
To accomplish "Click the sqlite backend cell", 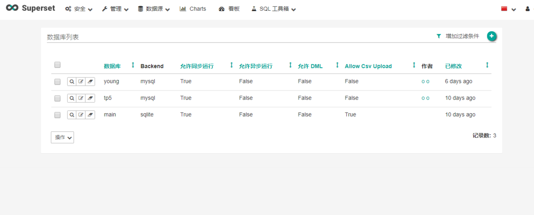I will pyautogui.click(x=147, y=115).
